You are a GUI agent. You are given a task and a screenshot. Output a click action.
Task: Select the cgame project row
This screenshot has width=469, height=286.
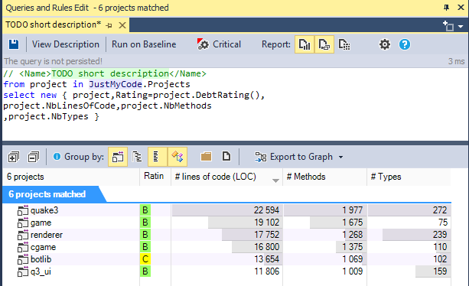click(x=227, y=247)
